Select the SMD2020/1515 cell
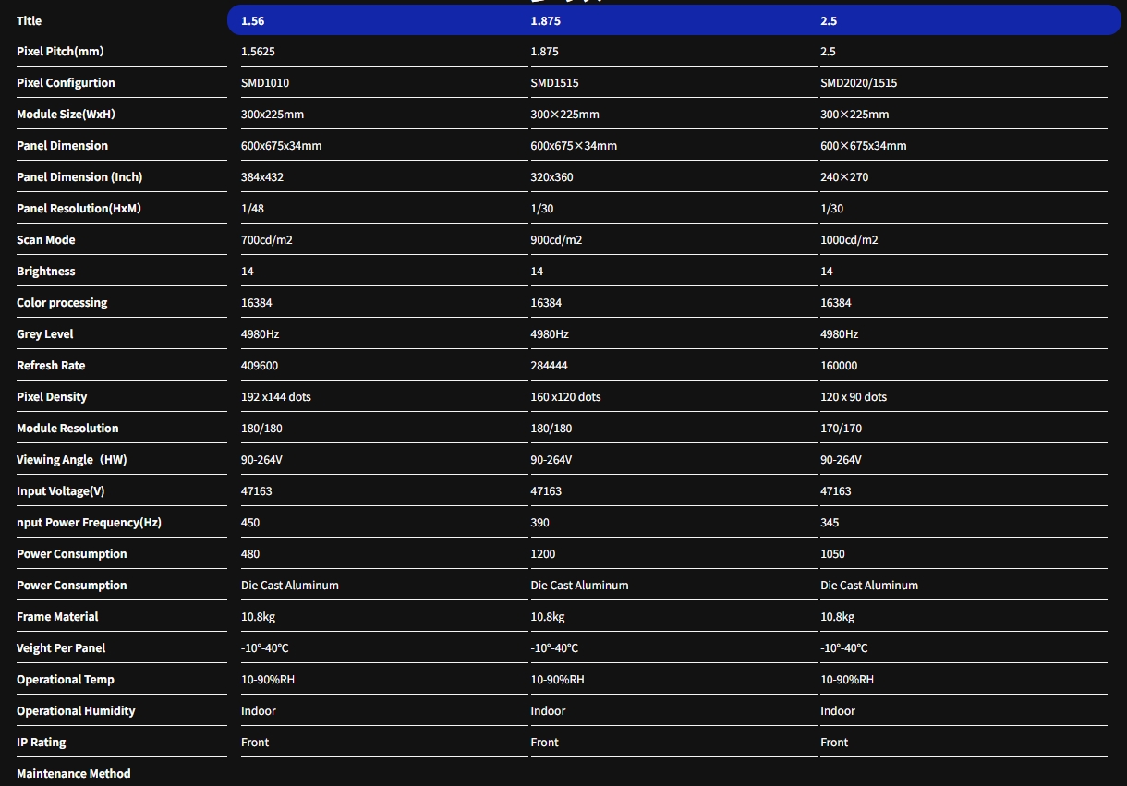This screenshot has width=1127, height=786. pyautogui.click(x=858, y=83)
